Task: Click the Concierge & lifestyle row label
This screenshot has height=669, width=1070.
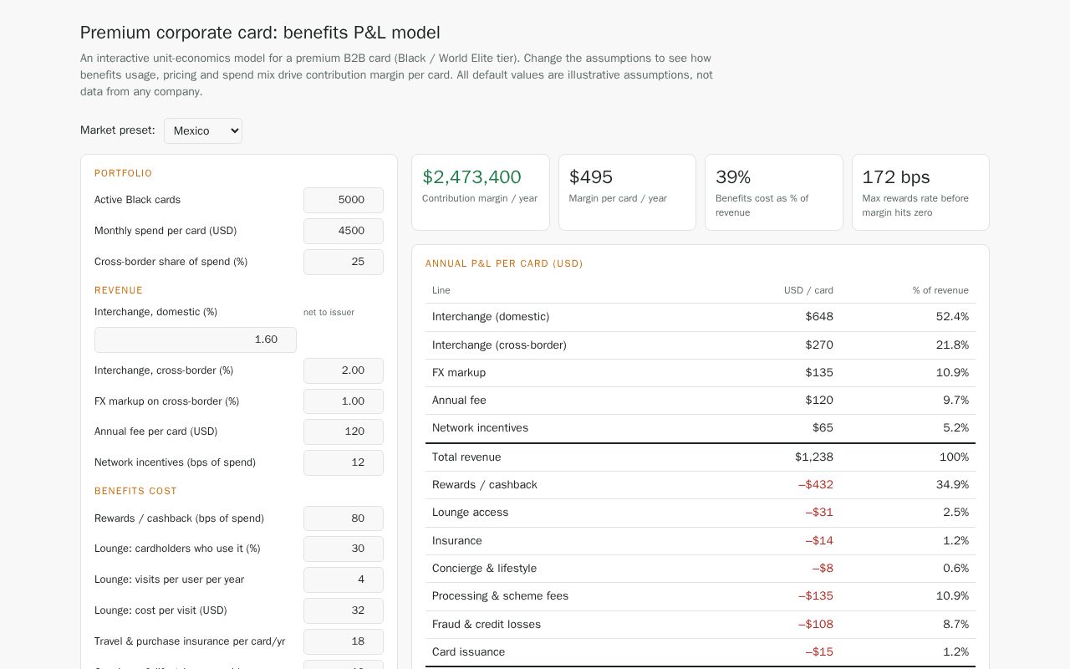Action: coord(484,569)
